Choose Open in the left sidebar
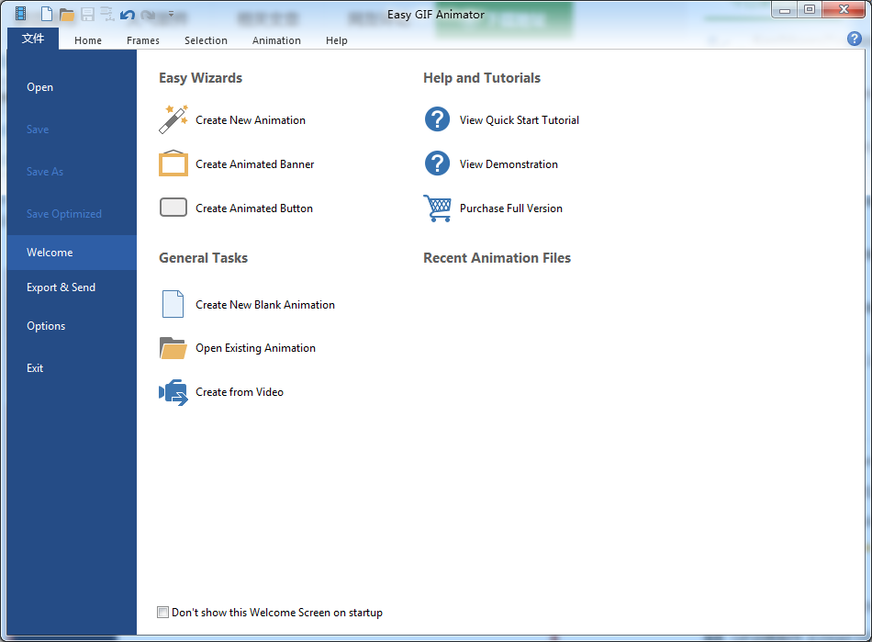 point(72,87)
